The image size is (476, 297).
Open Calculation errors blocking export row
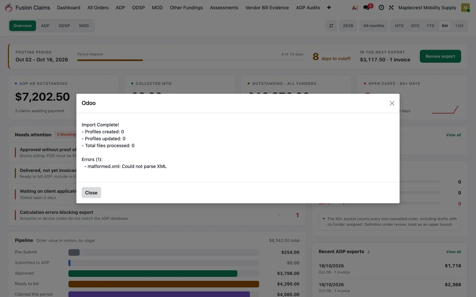(157, 215)
